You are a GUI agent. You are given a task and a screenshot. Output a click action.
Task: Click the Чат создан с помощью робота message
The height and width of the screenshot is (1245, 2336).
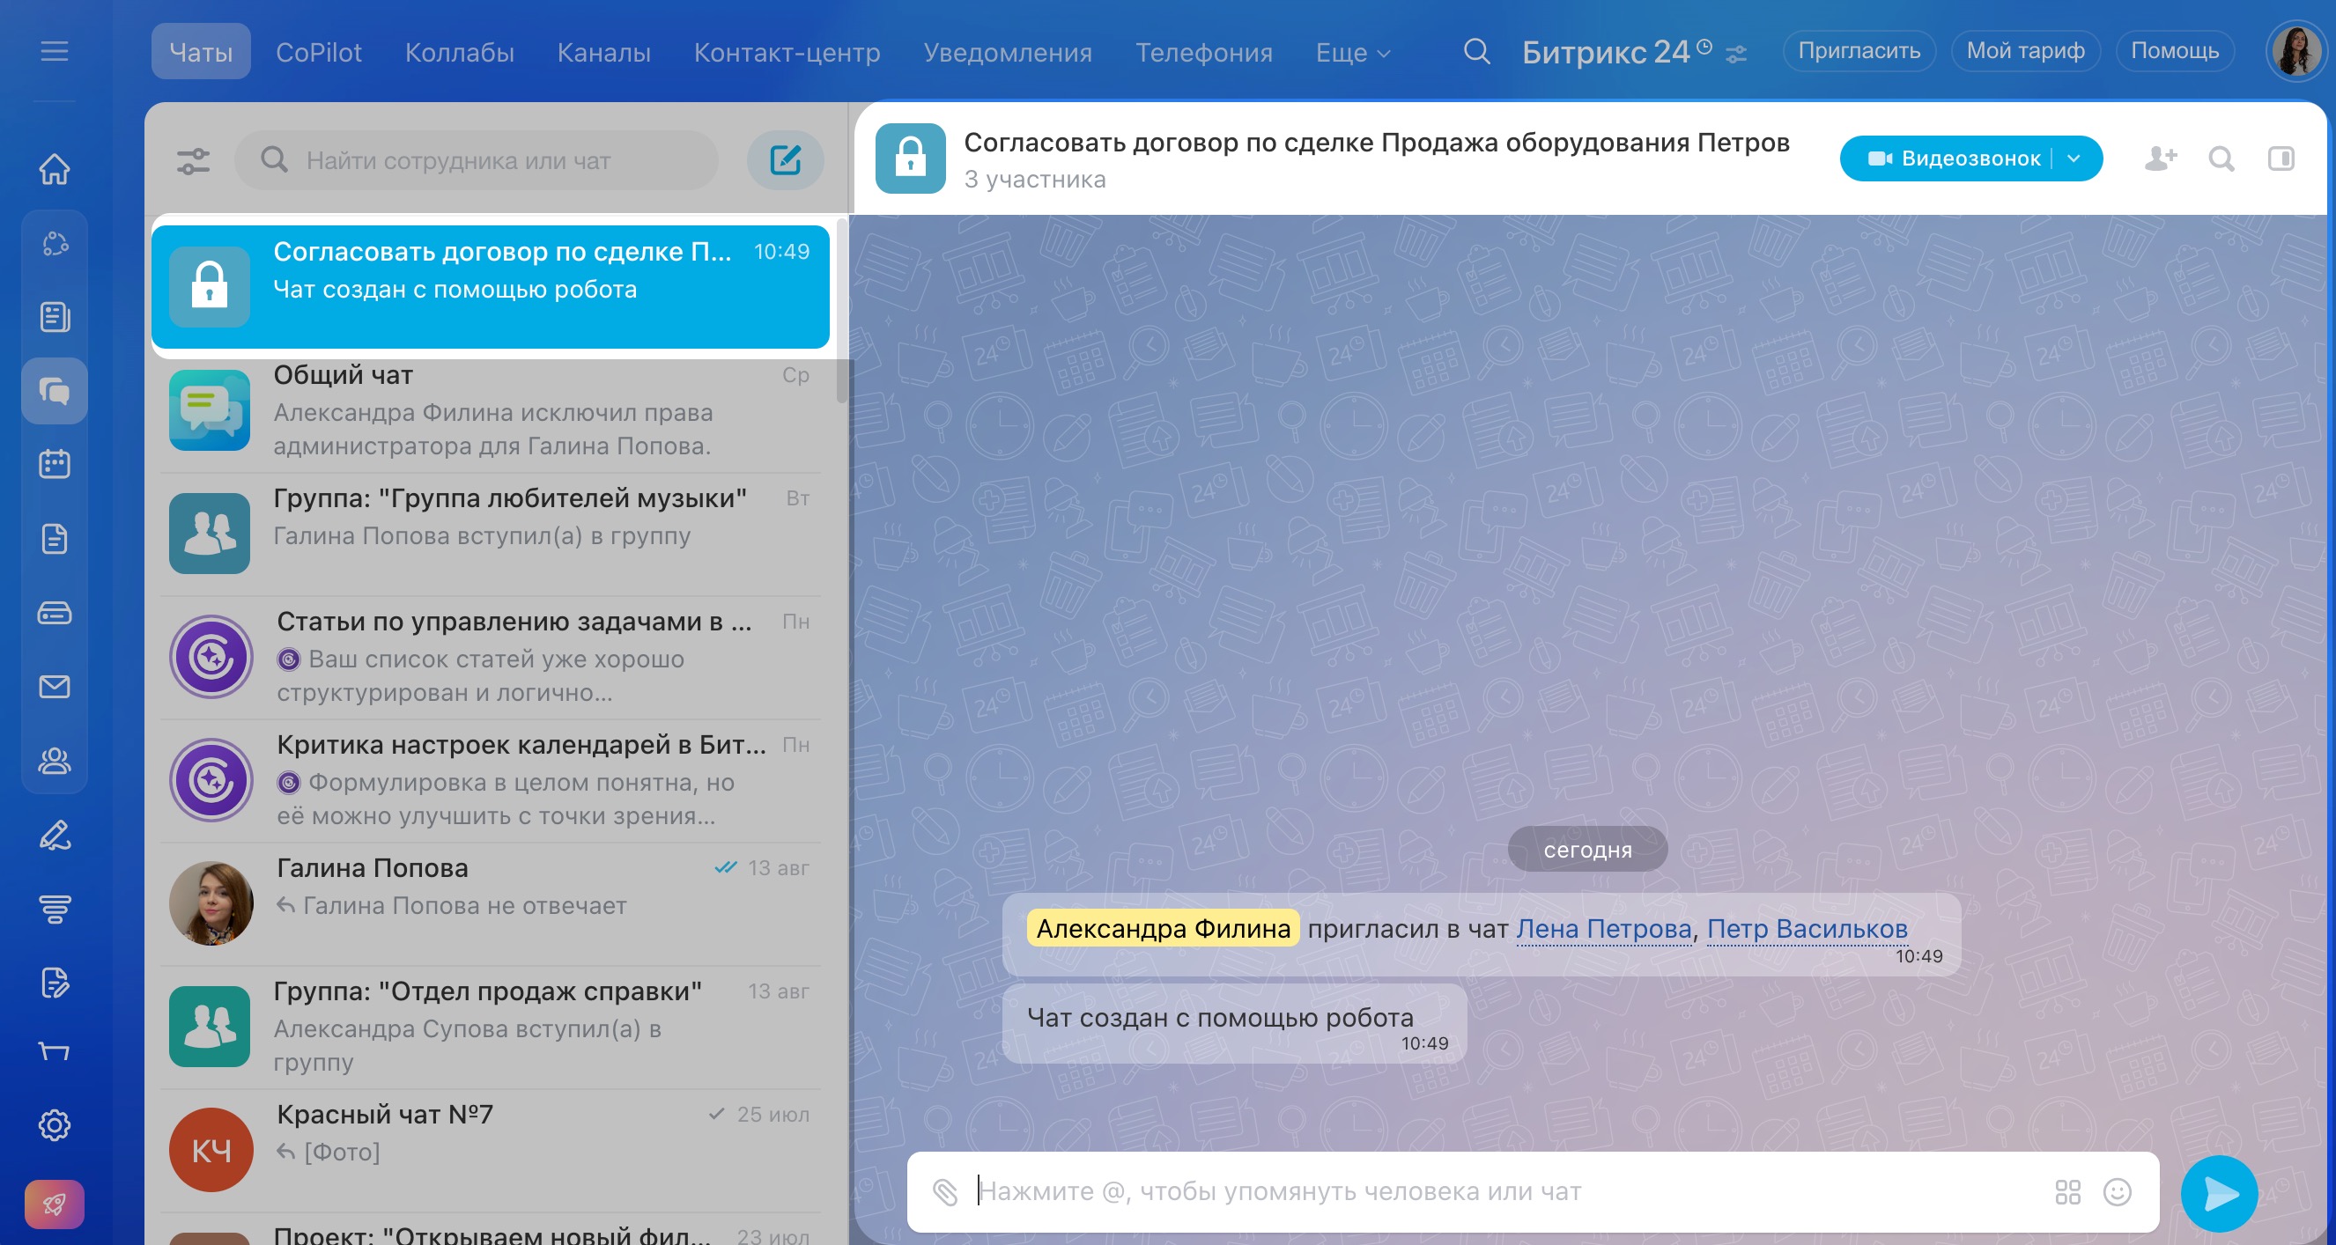click(1234, 1025)
